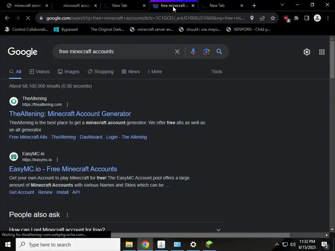Screen dimensions: 335x251
Task: Select the Shopping results tab
Action: click(x=101, y=72)
